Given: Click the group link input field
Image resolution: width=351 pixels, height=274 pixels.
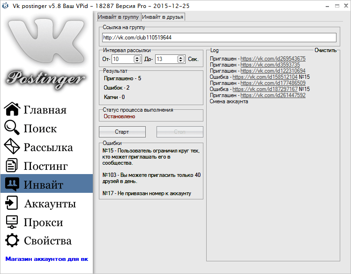Looking at the screenshot, I should point(219,38).
